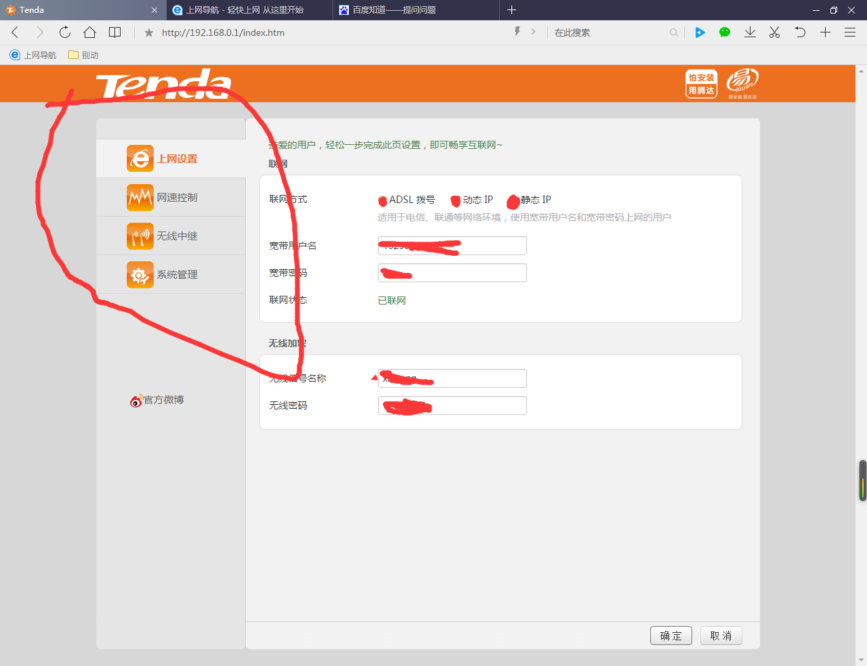This screenshot has height=666, width=867.
Task: Click the 无线中继 antenna icon
Action: [140, 236]
